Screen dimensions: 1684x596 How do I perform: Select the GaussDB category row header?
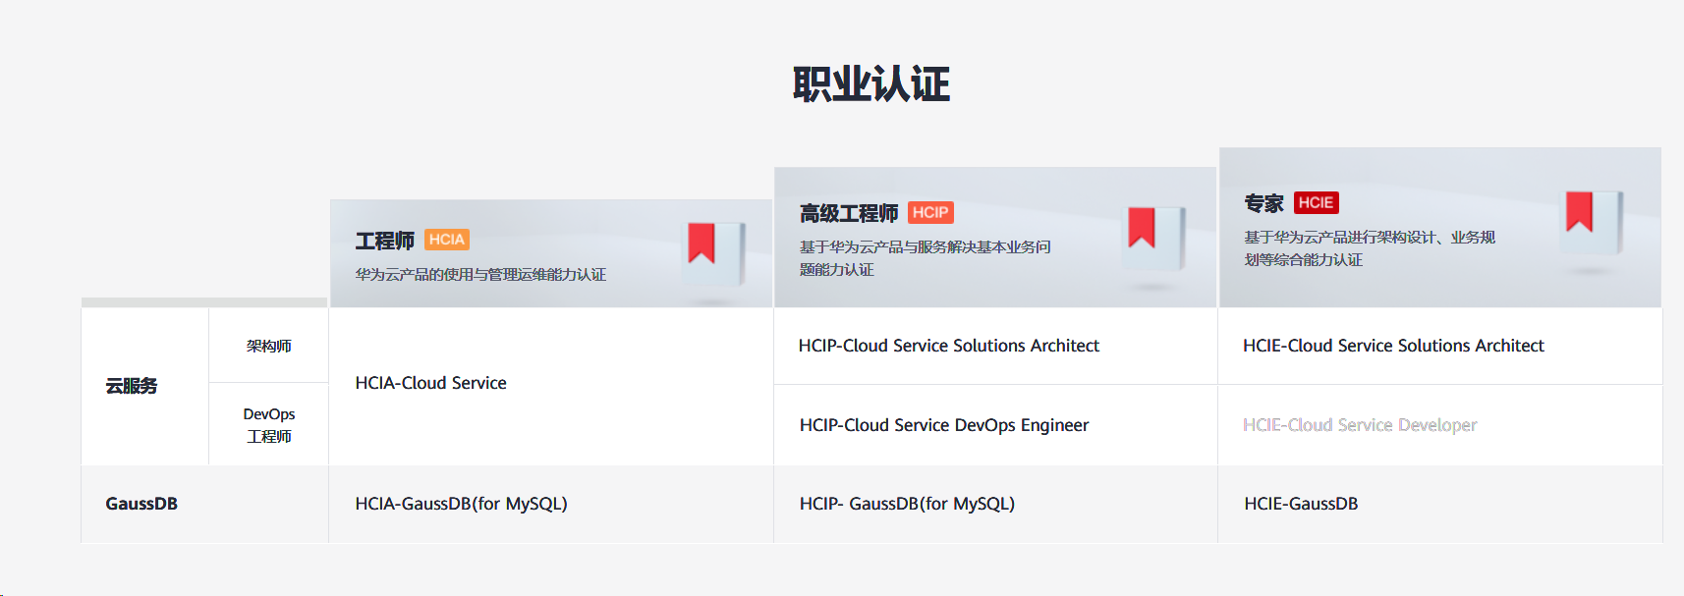click(141, 504)
